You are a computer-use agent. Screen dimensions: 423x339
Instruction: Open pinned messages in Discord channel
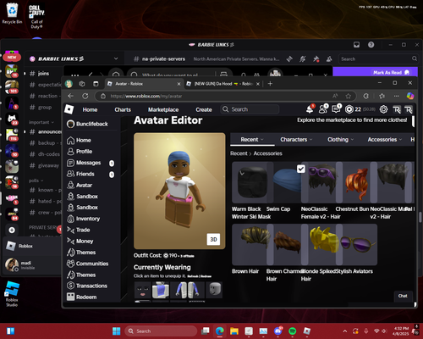click(x=316, y=59)
